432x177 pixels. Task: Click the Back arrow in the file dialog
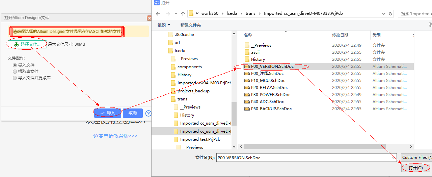158,14
